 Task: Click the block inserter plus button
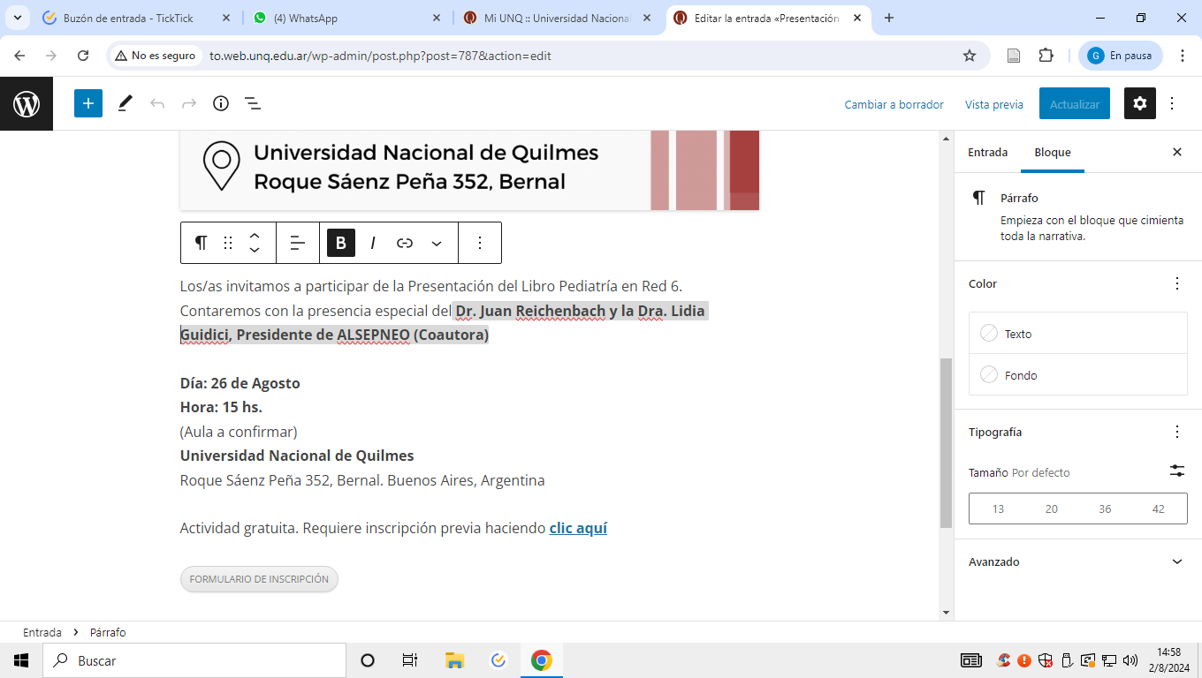point(88,104)
